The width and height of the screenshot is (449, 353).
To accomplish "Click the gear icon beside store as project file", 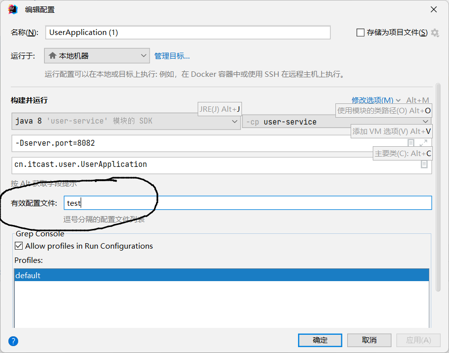I will pos(435,32).
